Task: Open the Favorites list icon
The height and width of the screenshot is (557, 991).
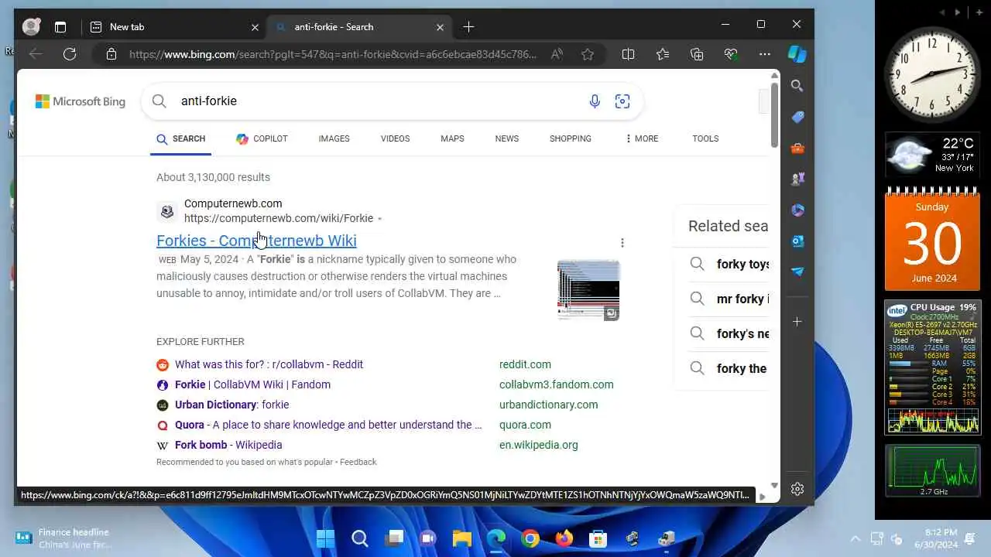Action: click(663, 54)
